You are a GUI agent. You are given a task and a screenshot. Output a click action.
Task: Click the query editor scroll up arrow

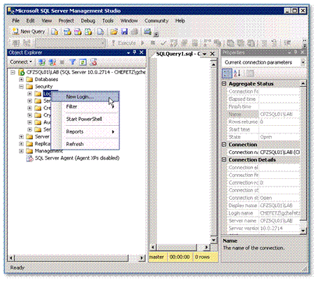tap(214, 64)
